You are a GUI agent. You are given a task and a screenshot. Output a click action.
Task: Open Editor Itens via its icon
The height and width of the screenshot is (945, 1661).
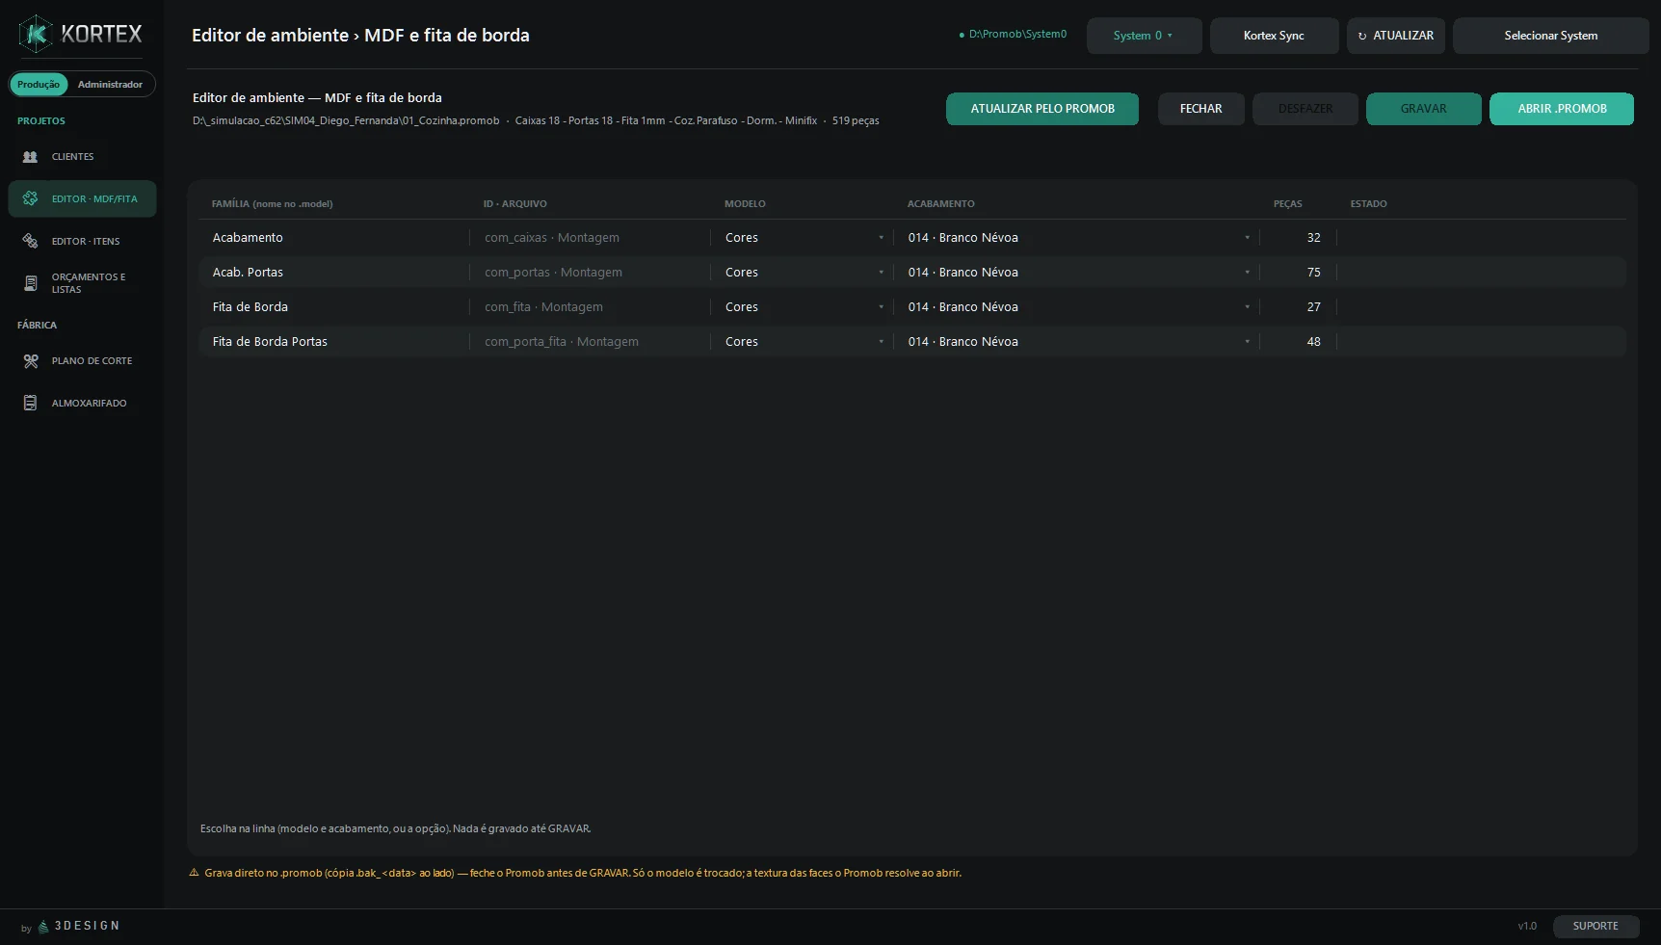31,241
